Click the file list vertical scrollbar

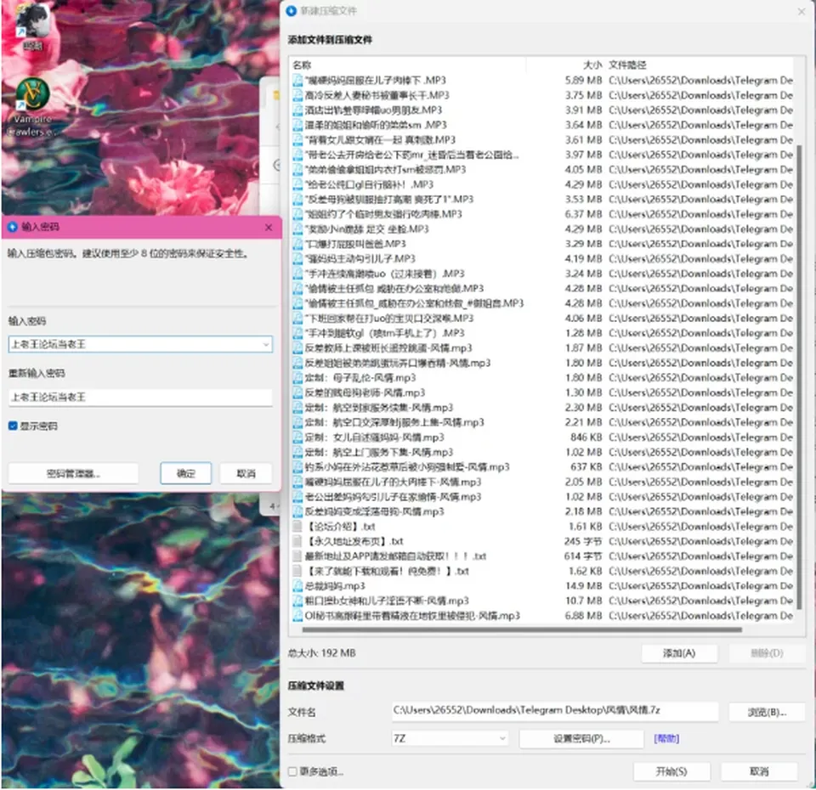(799, 377)
